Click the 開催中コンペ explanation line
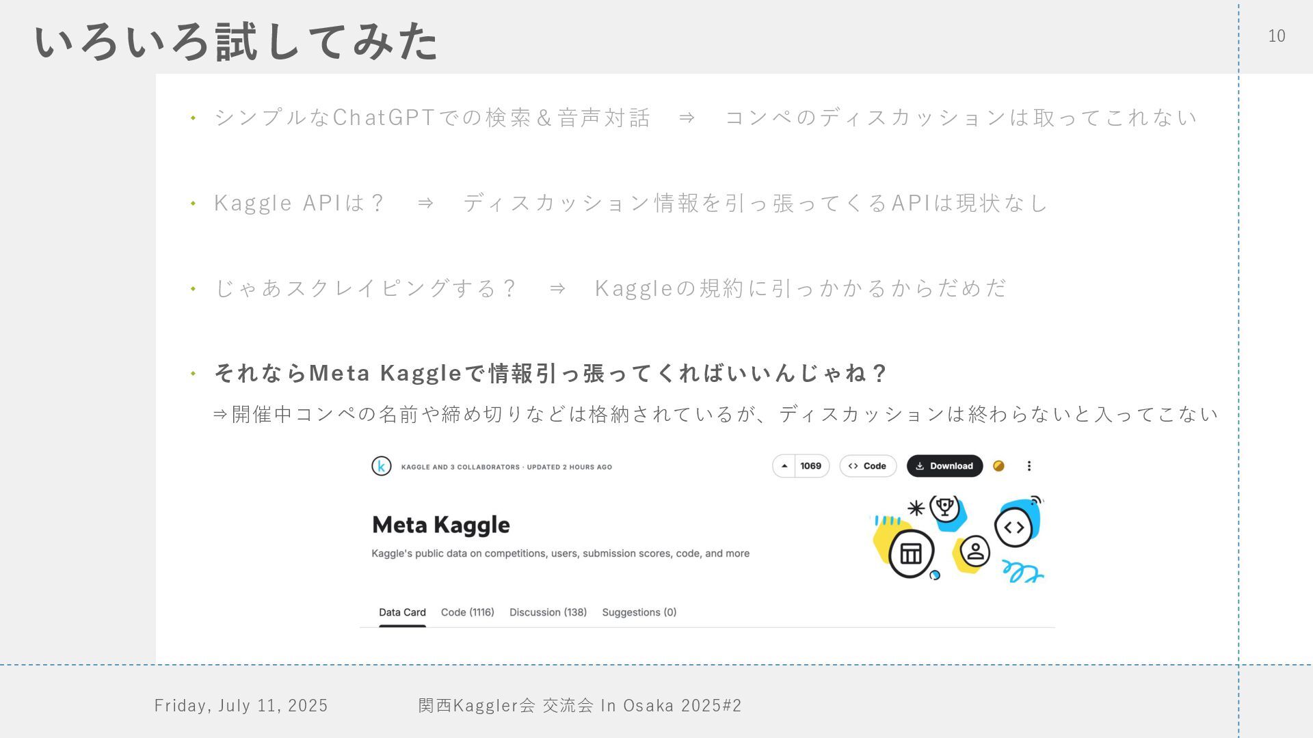Viewport: 1313px width, 738px height. coord(715,414)
